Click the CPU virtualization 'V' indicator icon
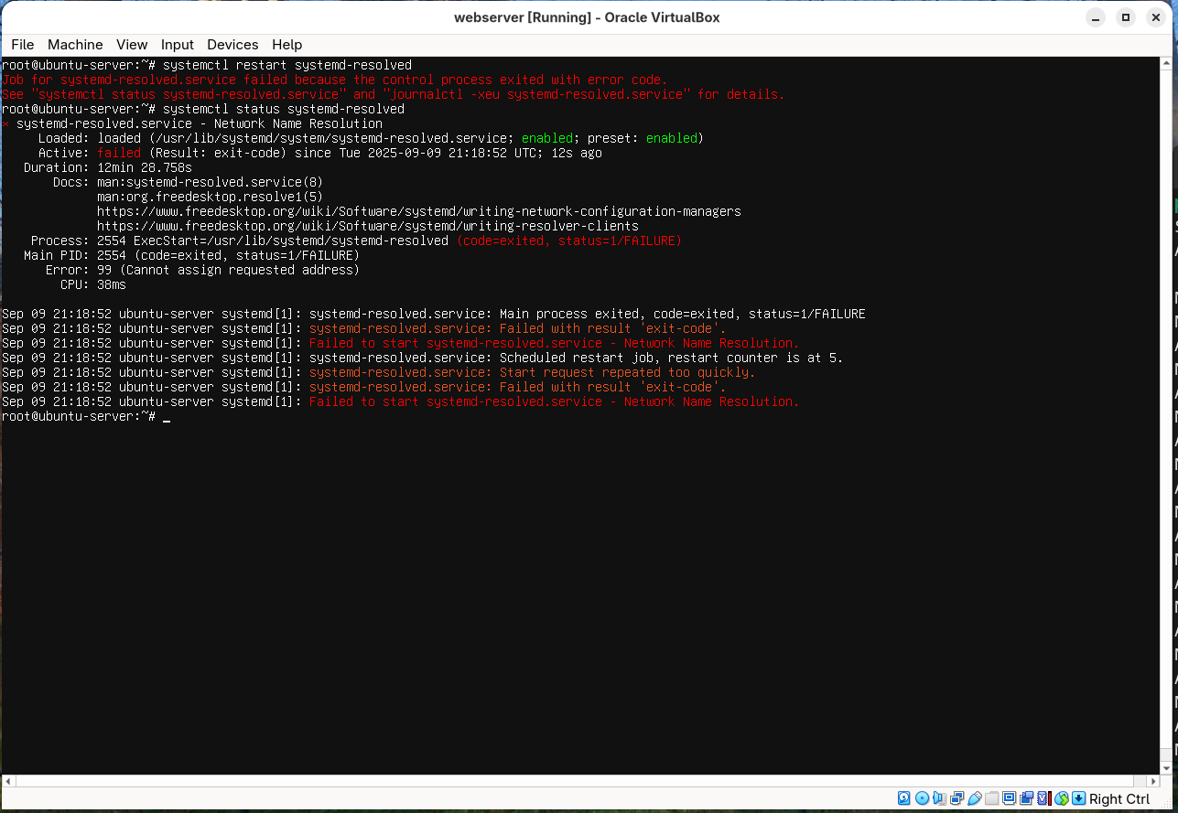1178x813 pixels. [1043, 798]
